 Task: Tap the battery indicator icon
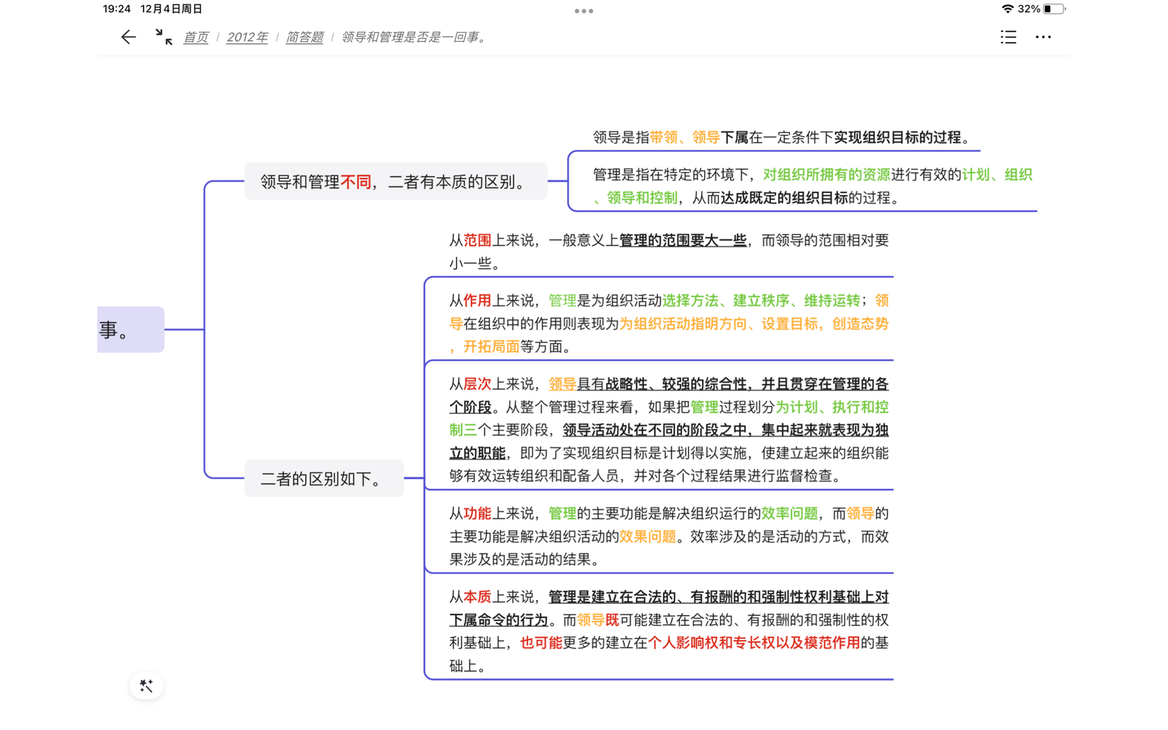pos(1055,9)
